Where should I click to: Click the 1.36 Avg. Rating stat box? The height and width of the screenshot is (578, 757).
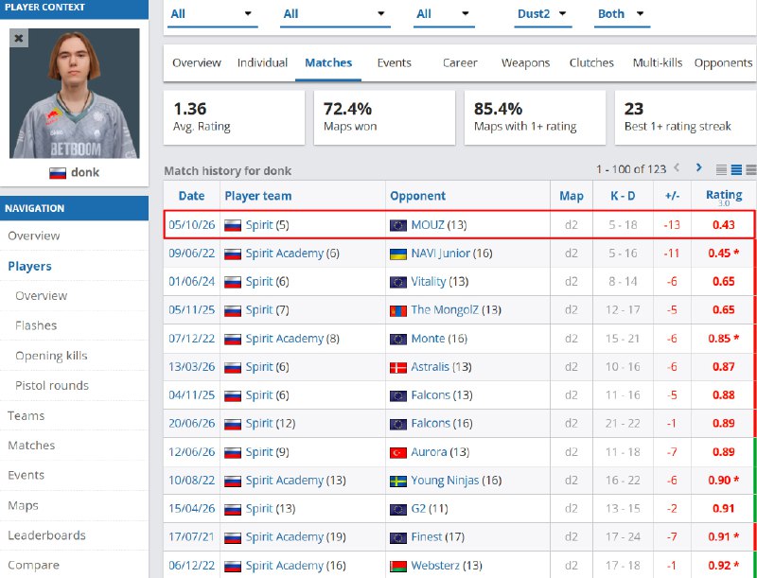(x=234, y=117)
